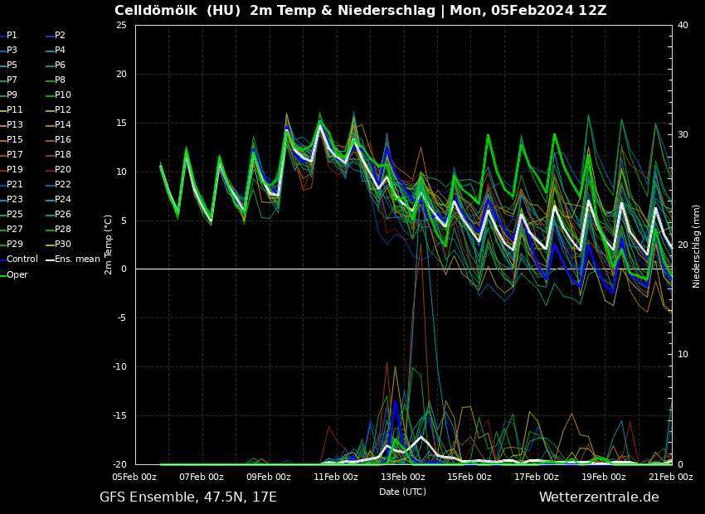The image size is (705, 514).
Task: Click the P30 legend entry
Action: [x=62, y=245]
